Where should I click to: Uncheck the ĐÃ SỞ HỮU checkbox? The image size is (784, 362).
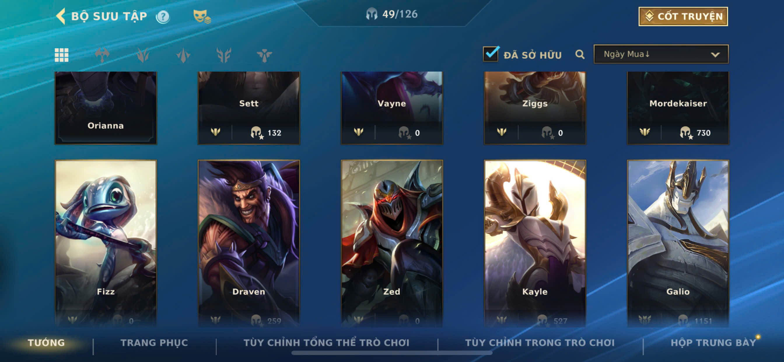point(491,54)
